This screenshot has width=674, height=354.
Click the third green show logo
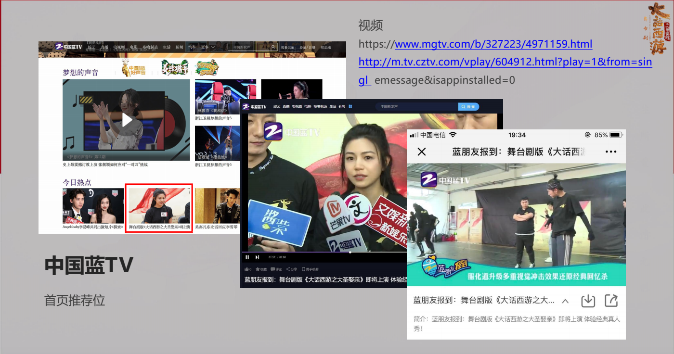point(207,68)
